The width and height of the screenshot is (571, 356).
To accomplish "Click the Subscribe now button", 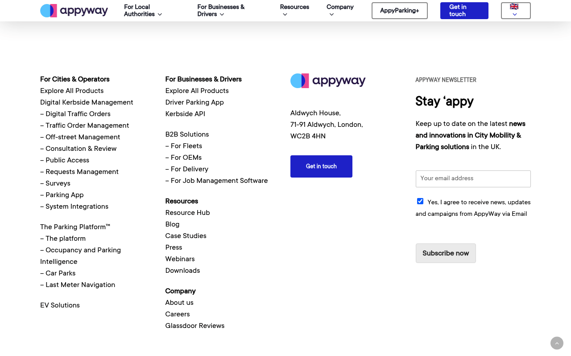I will (446, 253).
